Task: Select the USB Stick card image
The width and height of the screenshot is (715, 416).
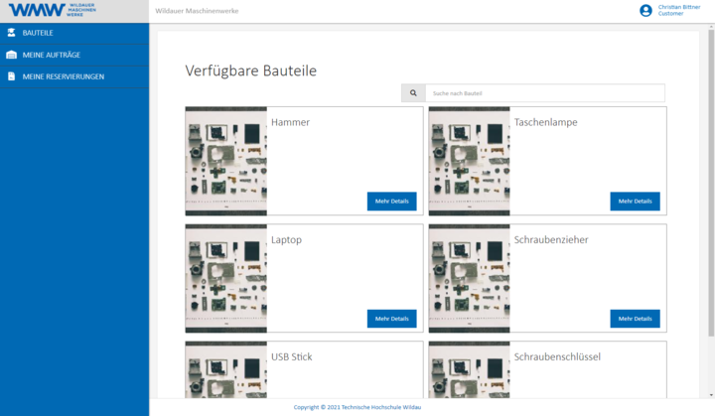Action: [226, 370]
